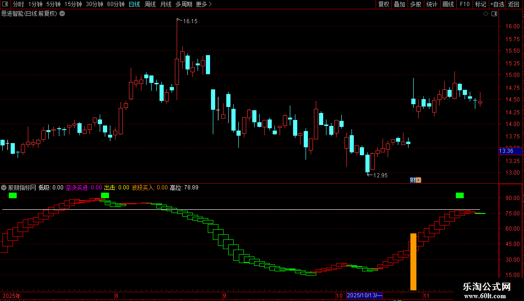Open F10 company information
524x301 pixels.
tap(465, 4)
